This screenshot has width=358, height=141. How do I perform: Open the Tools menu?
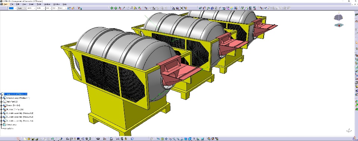pyautogui.click(x=39, y=4)
